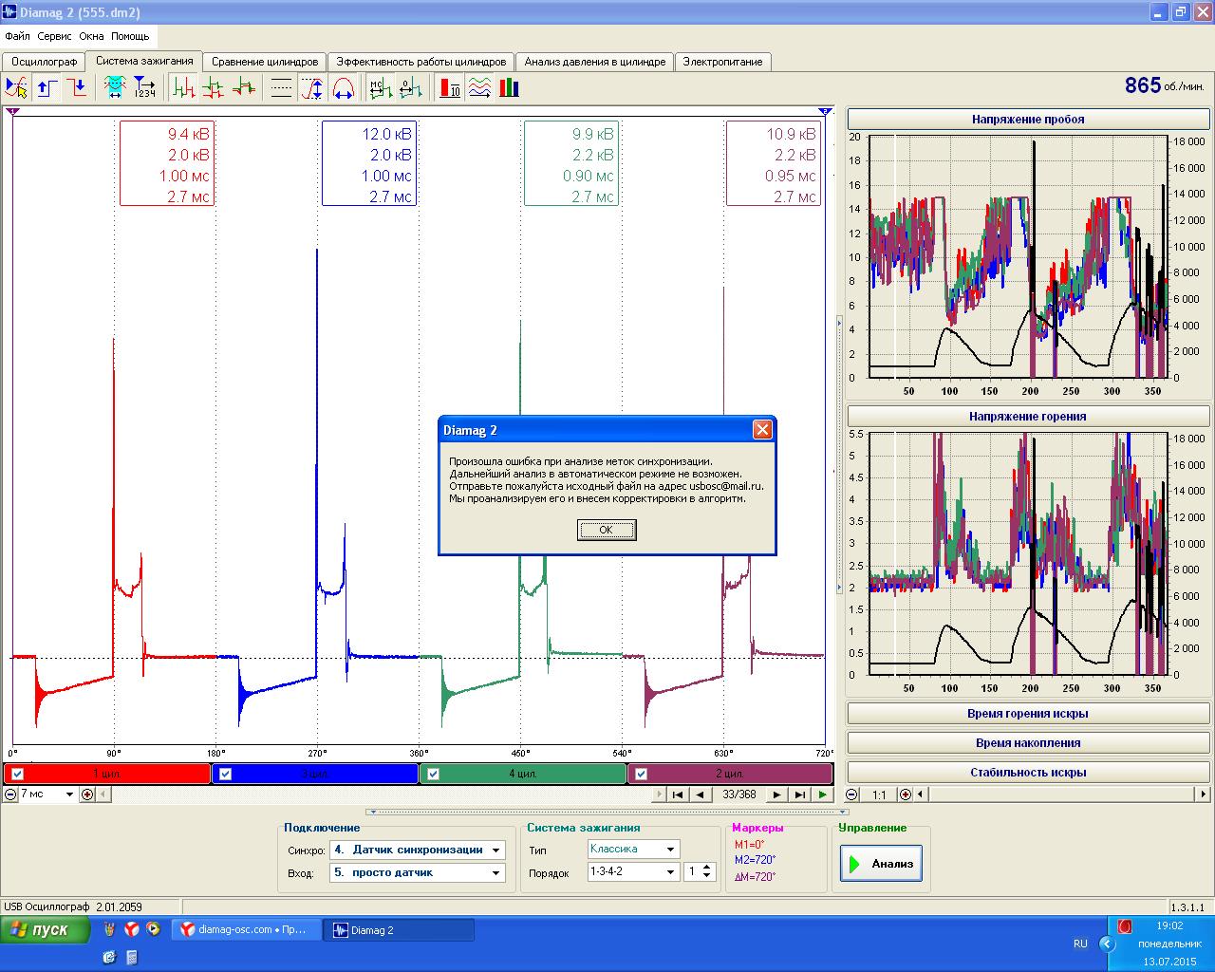Image resolution: width=1215 pixels, height=972 pixels.
Task: Go to next frame
Action: click(776, 794)
